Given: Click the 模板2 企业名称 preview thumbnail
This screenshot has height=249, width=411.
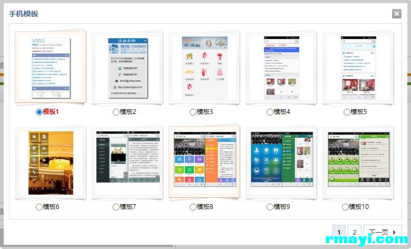Looking at the screenshot, I should [x=128, y=68].
